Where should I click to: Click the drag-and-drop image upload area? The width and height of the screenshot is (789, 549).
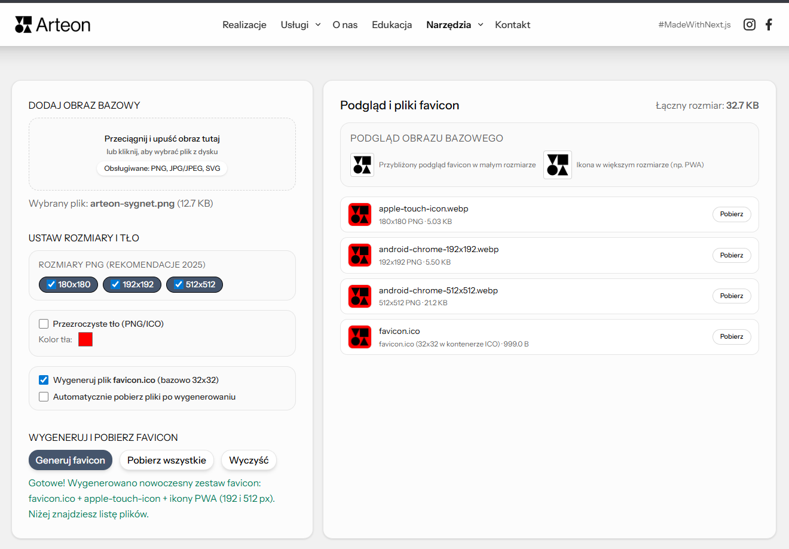(x=162, y=154)
